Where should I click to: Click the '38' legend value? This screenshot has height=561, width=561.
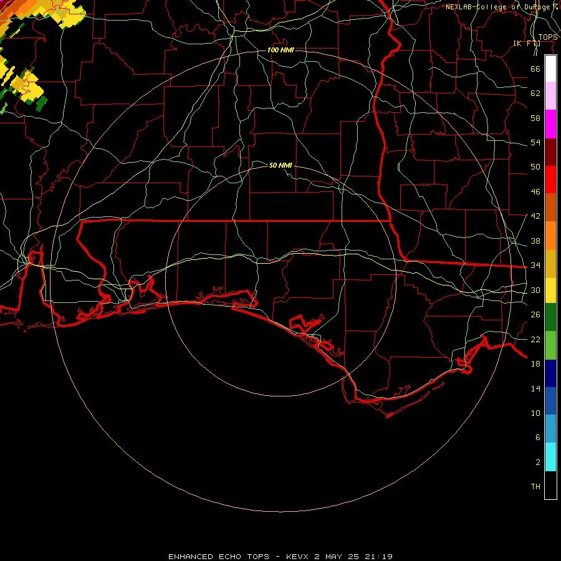tap(535, 241)
